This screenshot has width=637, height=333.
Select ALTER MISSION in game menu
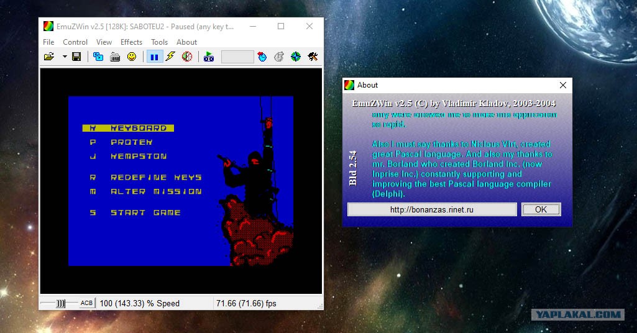[x=146, y=192]
